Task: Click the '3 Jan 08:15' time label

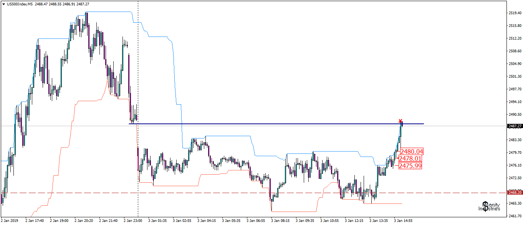Action: click(280, 221)
